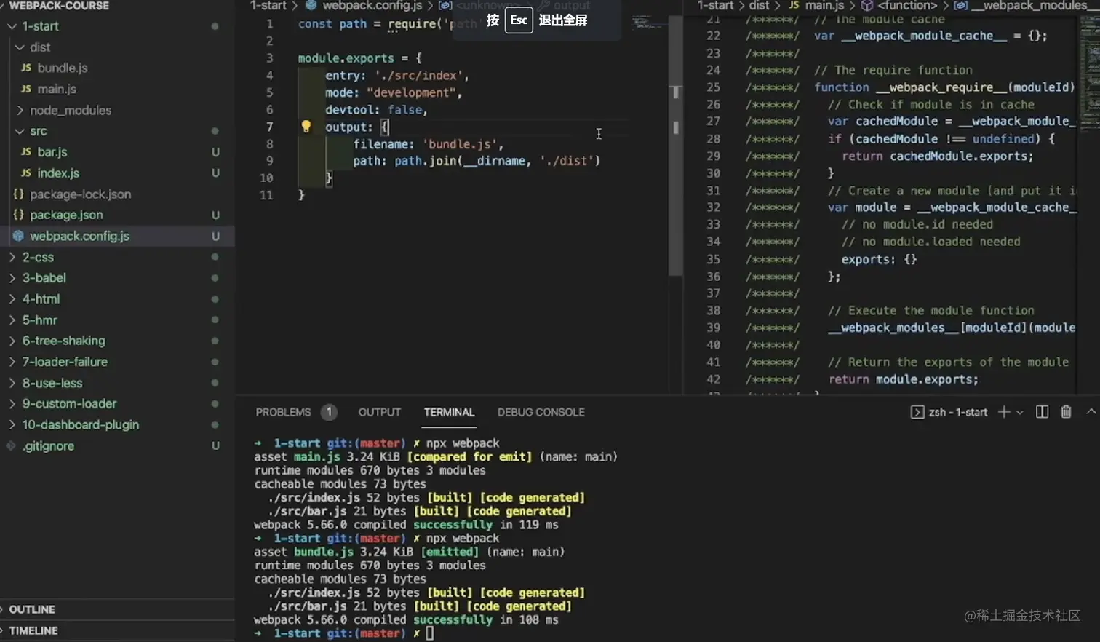Click the terminal prompt cursor on the last line
Viewport: 1100px width, 642px height.
tap(430, 633)
